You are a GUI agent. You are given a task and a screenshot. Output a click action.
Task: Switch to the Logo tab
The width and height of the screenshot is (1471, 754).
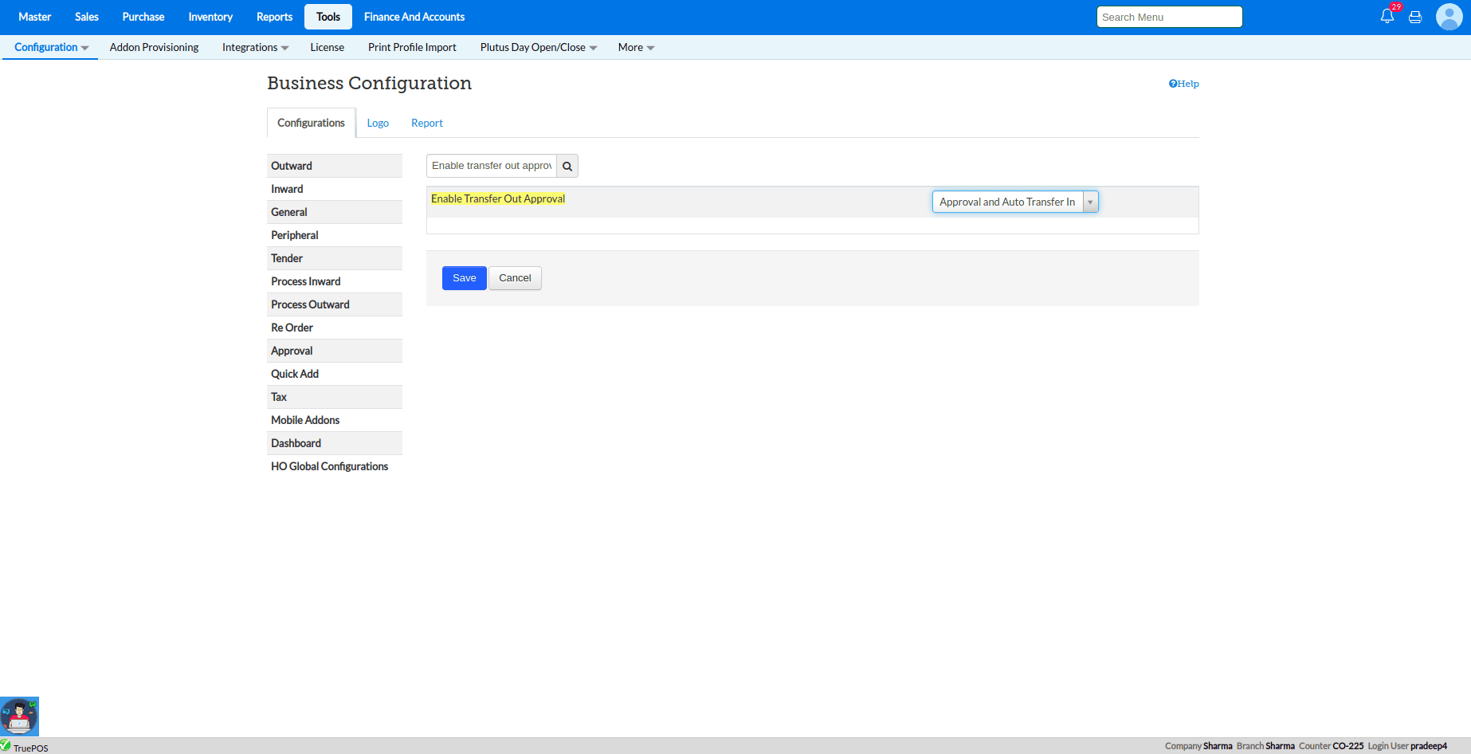coord(378,124)
